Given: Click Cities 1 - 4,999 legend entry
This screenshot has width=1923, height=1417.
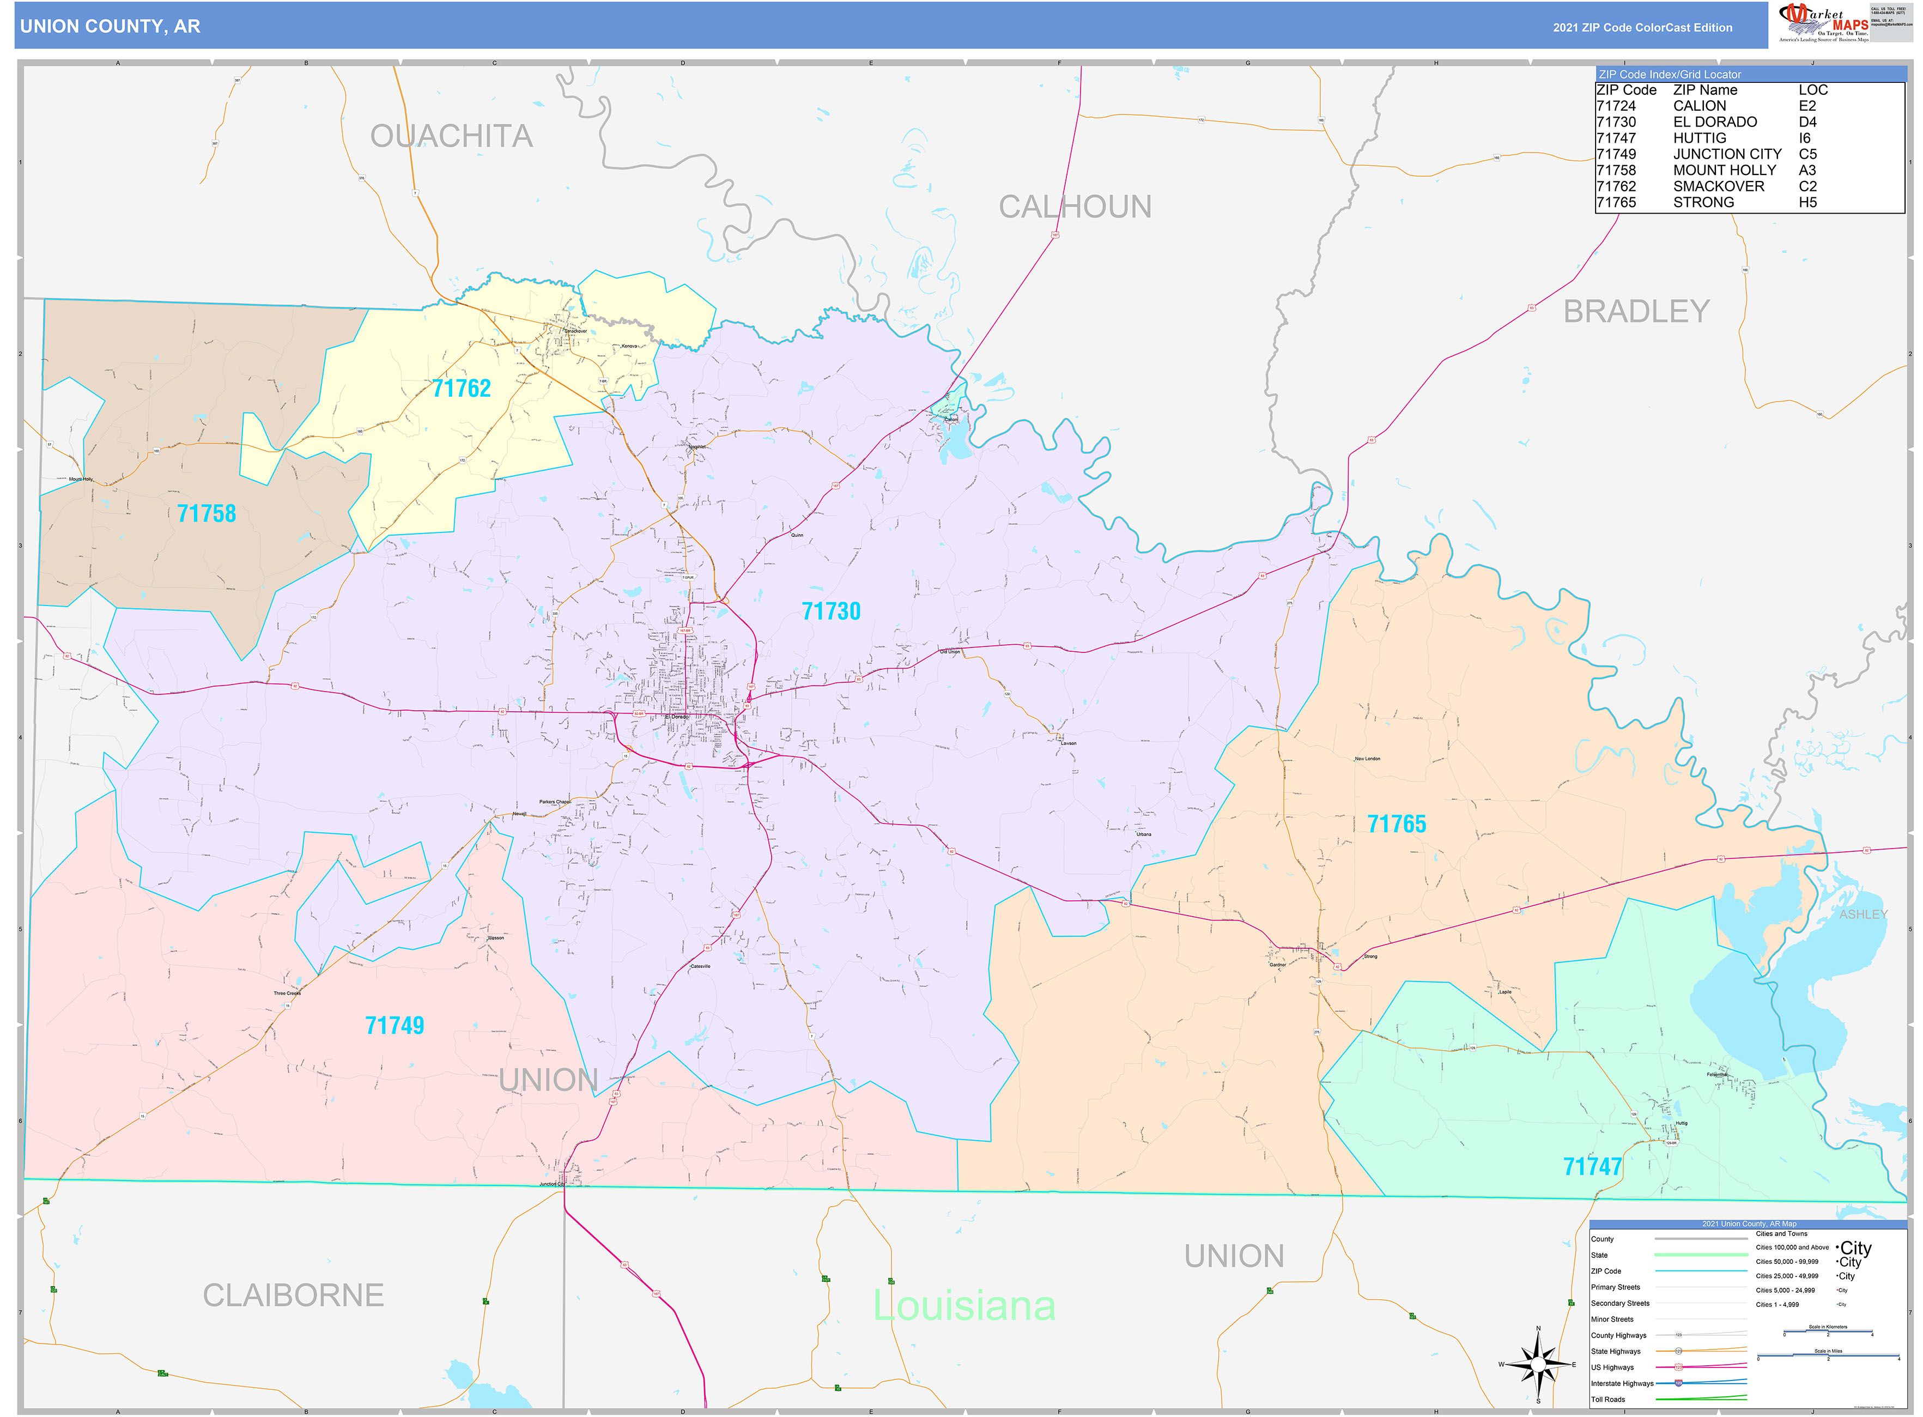Looking at the screenshot, I should pyautogui.click(x=1777, y=1305).
